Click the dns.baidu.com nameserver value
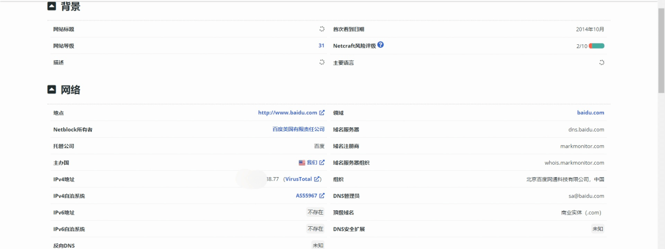The width and height of the screenshot is (665, 249). (586, 129)
